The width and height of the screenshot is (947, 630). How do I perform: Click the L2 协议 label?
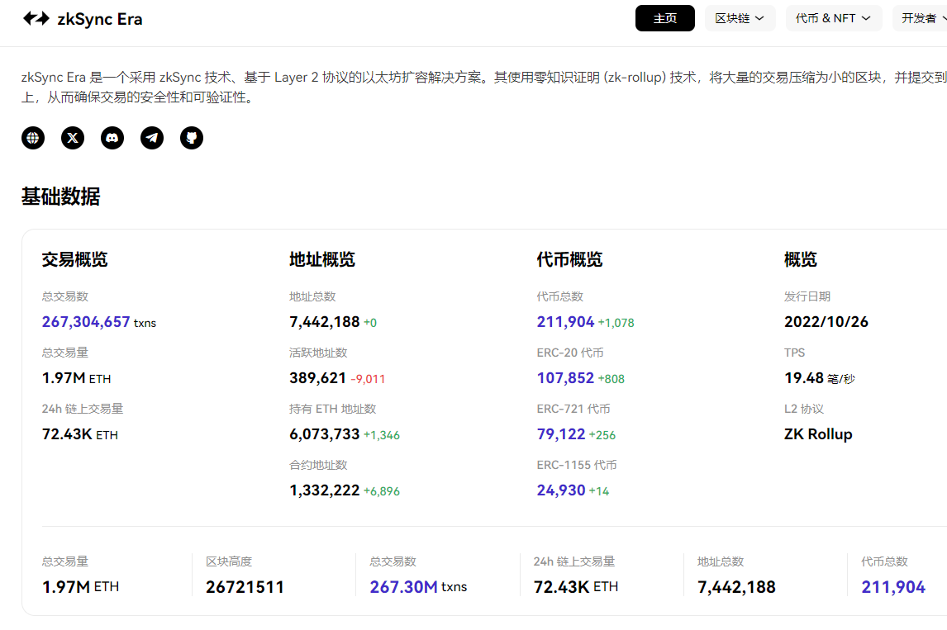(x=804, y=410)
